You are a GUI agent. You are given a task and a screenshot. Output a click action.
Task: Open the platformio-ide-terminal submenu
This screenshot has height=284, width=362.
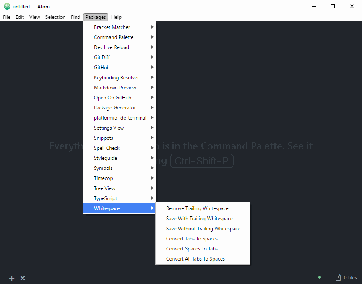pos(120,118)
